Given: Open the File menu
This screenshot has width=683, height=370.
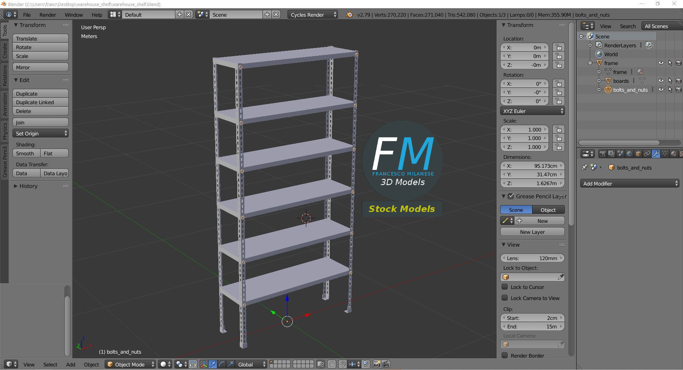Looking at the screenshot, I should coord(27,15).
